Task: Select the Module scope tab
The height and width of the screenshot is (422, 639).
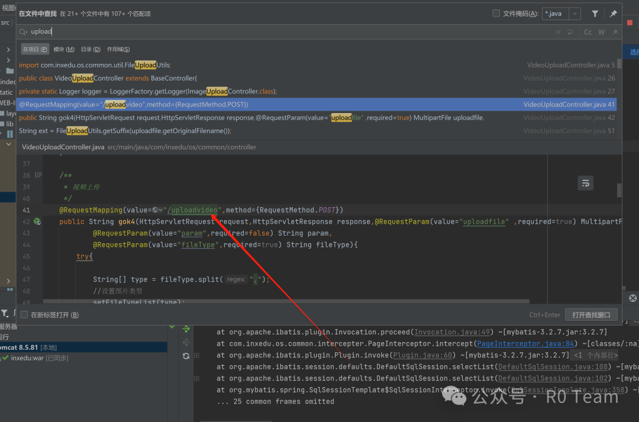Action: (x=64, y=49)
